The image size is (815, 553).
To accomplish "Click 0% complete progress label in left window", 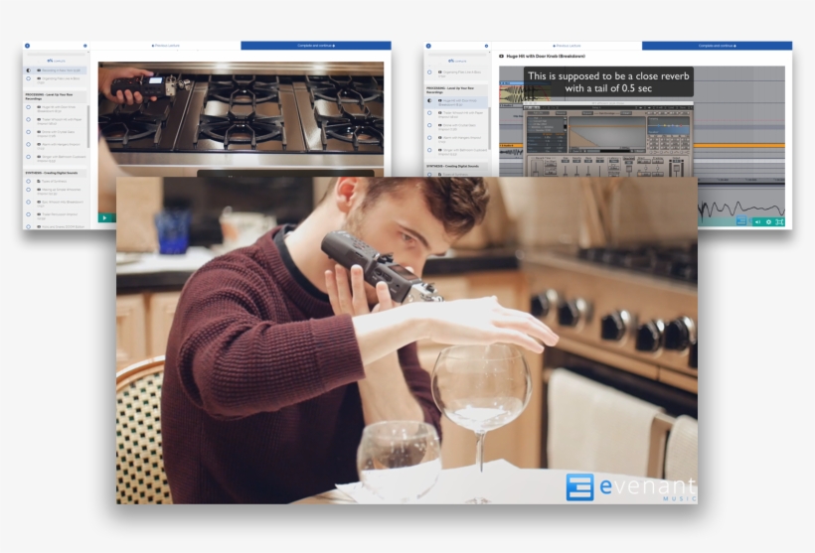I will [56, 61].
